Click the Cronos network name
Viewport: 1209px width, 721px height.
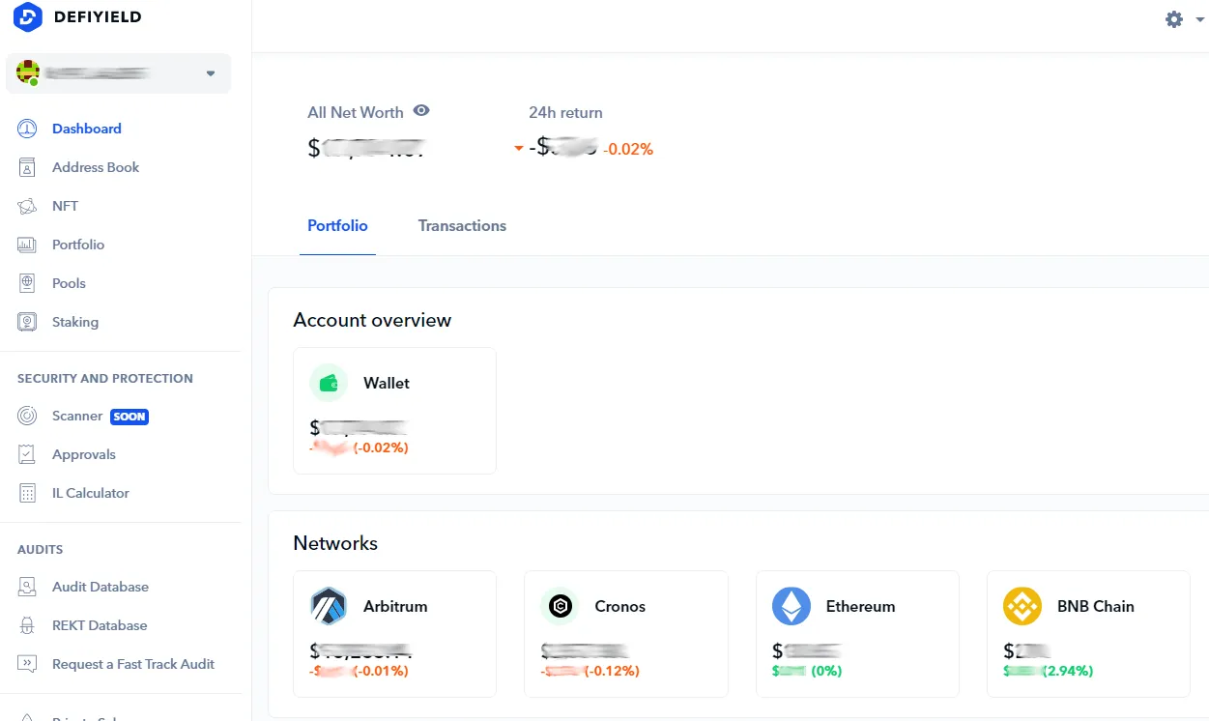point(620,606)
